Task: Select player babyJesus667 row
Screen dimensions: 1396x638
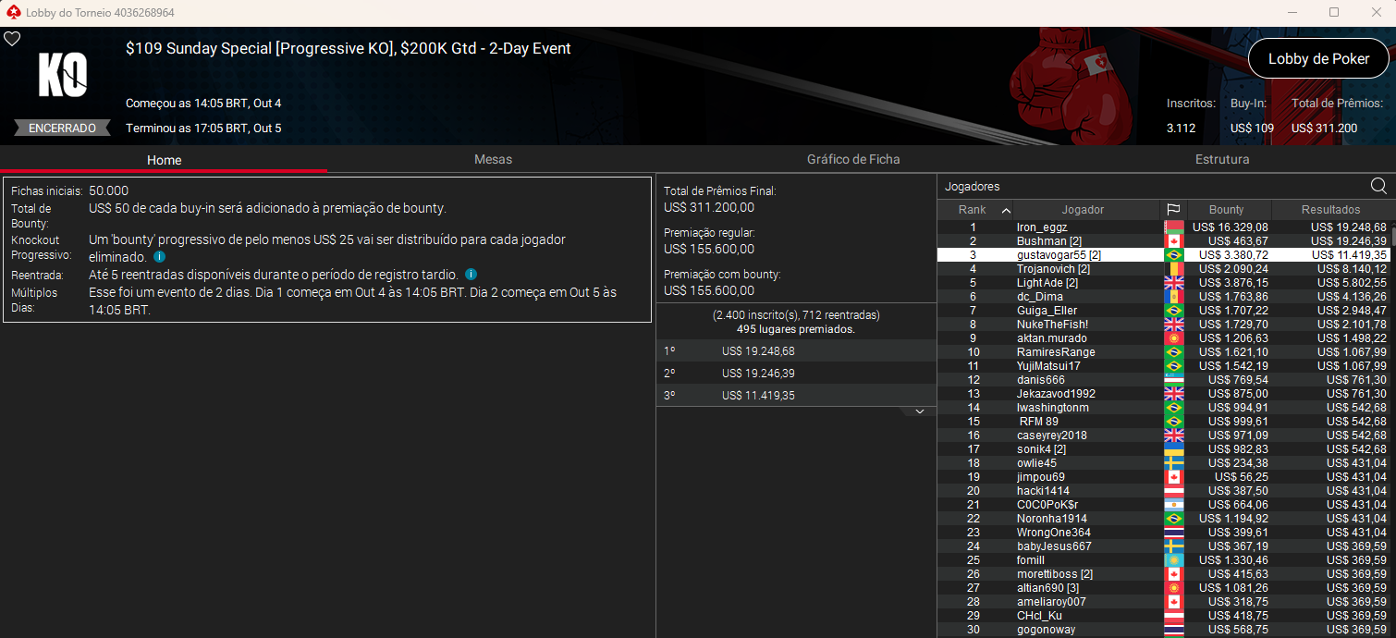Action: (1163, 546)
